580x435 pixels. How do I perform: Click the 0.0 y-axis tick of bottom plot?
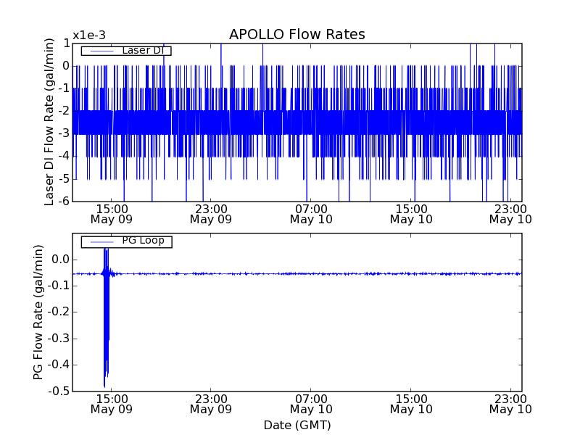[x=59, y=260]
